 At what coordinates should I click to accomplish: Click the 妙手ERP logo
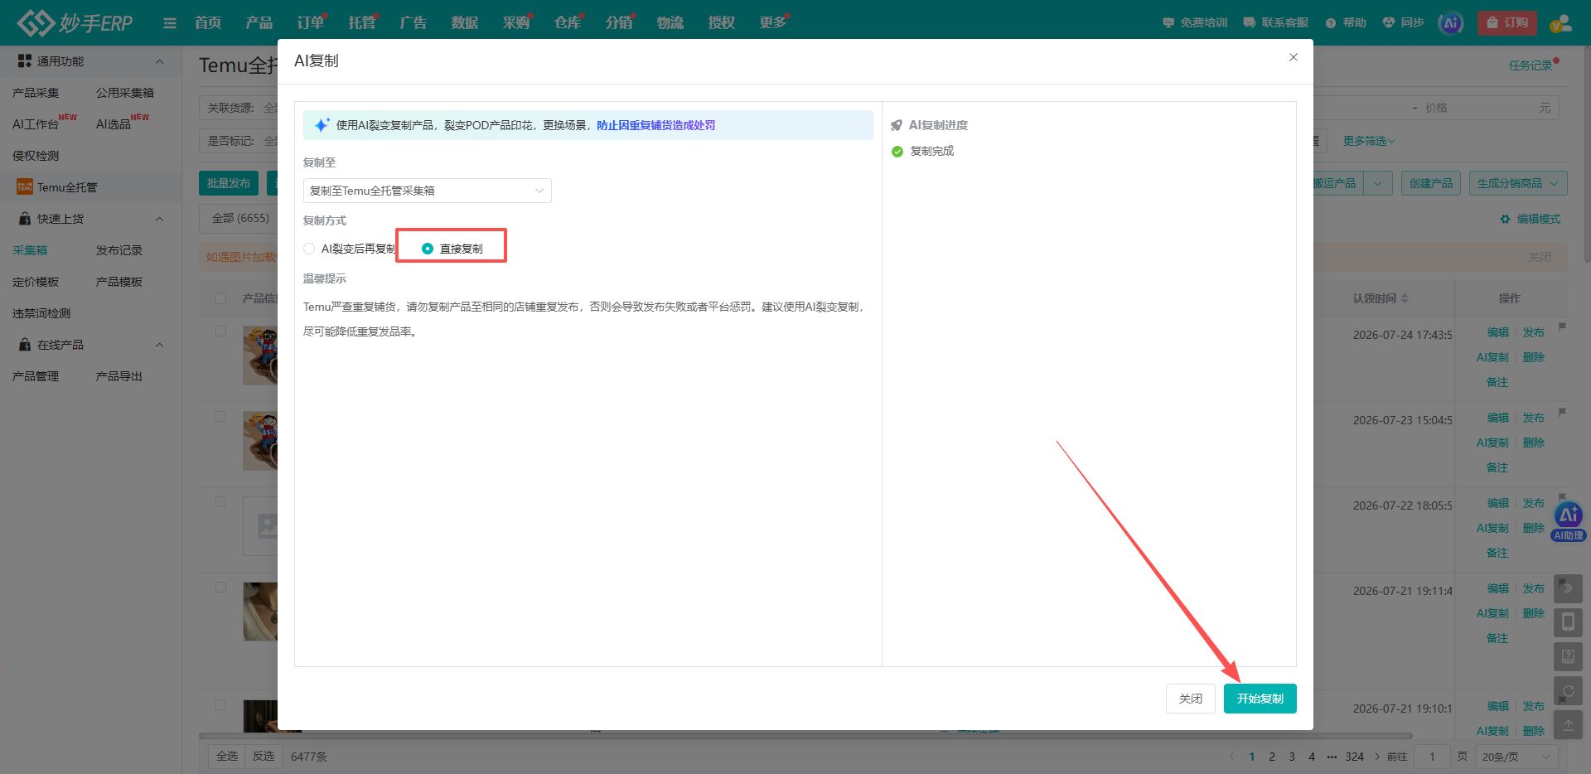(75, 22)
